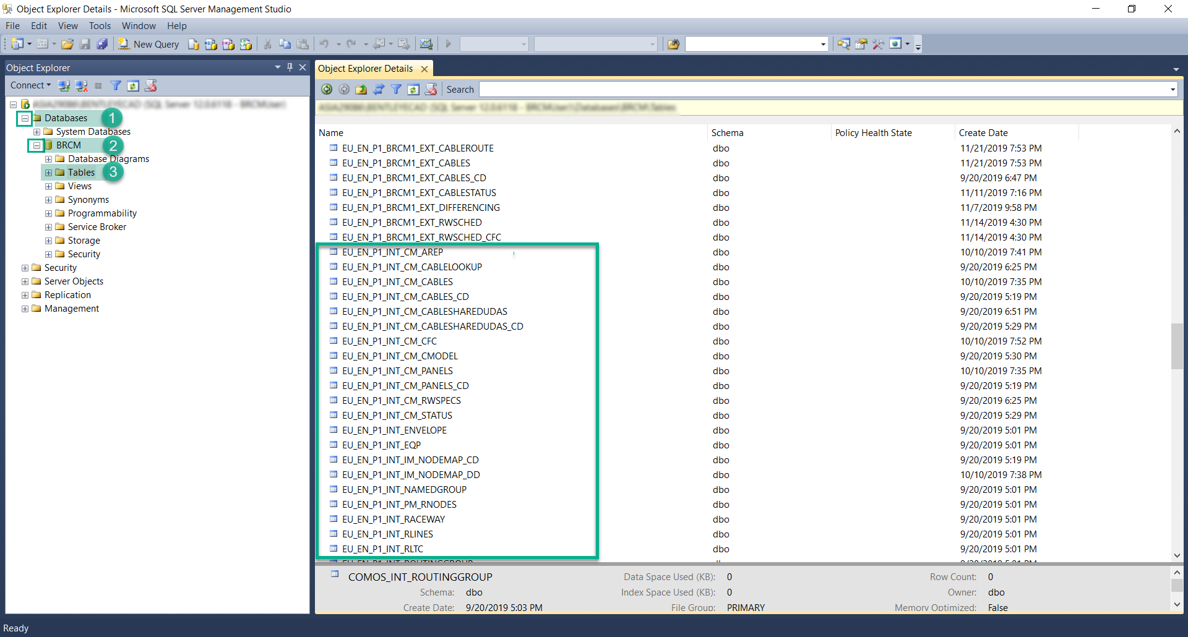Expand the Programmability folder
The height and width of the screenshot is (637, 1188).
point(48,213)
